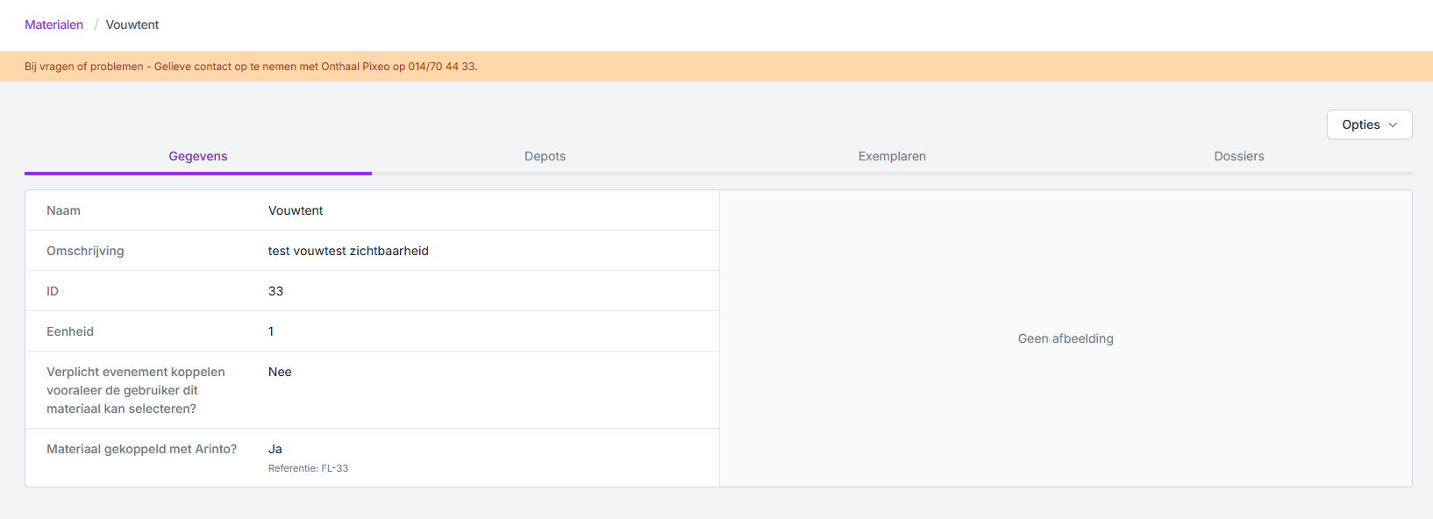Open the Exemplaren tab
The width and height of the screenshot is (1433, 519).
pyautogui.click(x=892, y=156)
